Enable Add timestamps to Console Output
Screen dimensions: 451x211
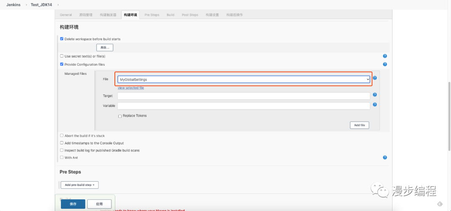[x=61, y=143]
